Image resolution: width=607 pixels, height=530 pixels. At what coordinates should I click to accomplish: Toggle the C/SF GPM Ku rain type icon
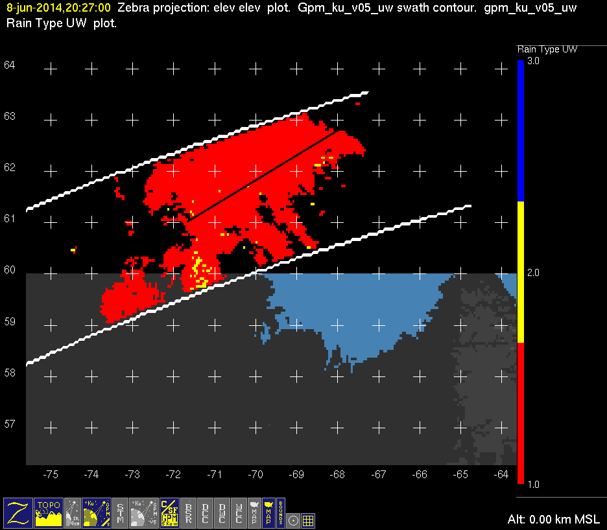click(x=169, y=513)
